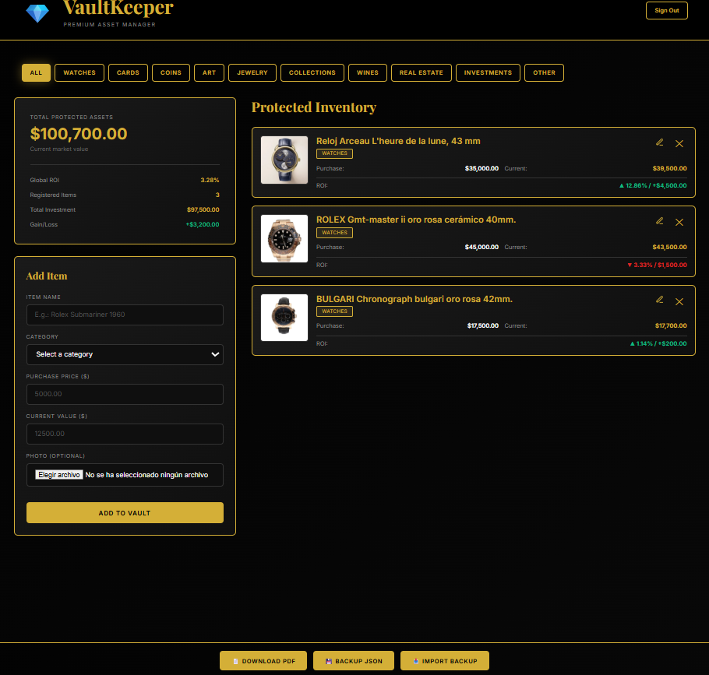The image size is (709, 675).
Task: Edit the ROLEX Gmt-master ii entry
Action: click(660, 221)
